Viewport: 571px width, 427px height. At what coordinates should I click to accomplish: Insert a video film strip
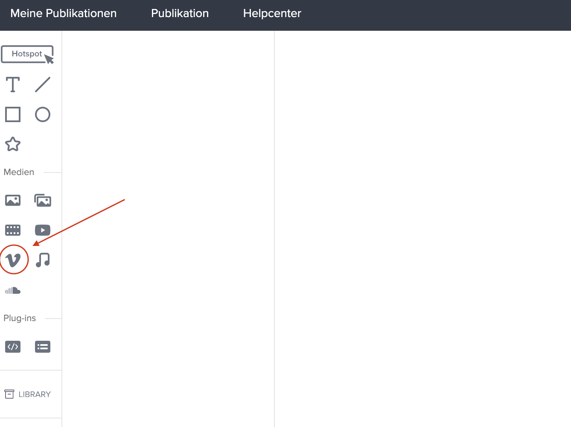pyautogui.click(x=13, y=230)
